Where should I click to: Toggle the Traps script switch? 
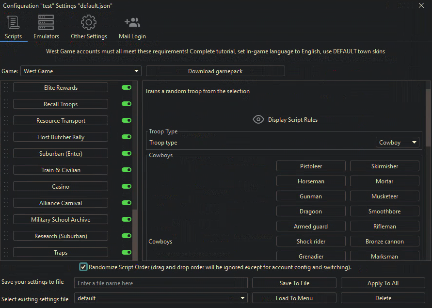[127, 252]
